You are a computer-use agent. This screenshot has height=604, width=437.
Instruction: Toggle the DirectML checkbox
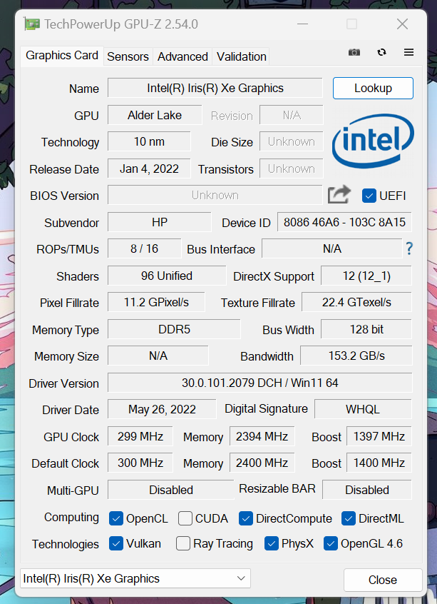(x=349, y=518)
